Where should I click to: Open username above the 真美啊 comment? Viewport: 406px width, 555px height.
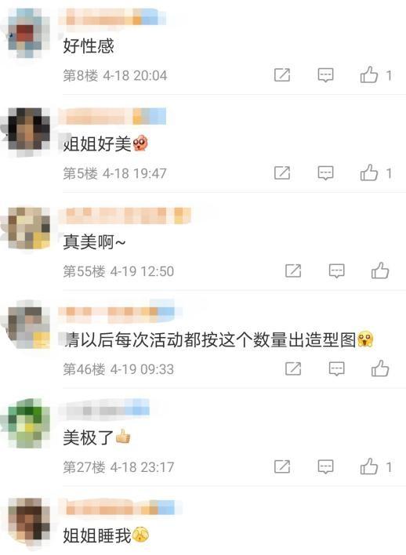[x=125, y=216]
